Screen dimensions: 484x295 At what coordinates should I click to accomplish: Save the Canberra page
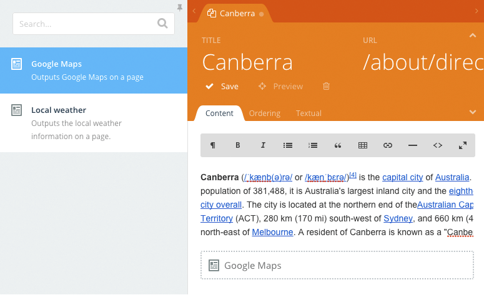tap(222, 87)
